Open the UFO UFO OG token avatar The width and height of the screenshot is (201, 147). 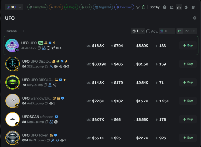click(12, 45)
